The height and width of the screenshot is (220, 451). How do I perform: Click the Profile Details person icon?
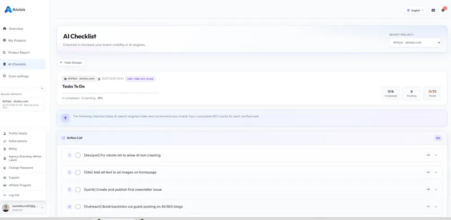click(x=5, y=134)
